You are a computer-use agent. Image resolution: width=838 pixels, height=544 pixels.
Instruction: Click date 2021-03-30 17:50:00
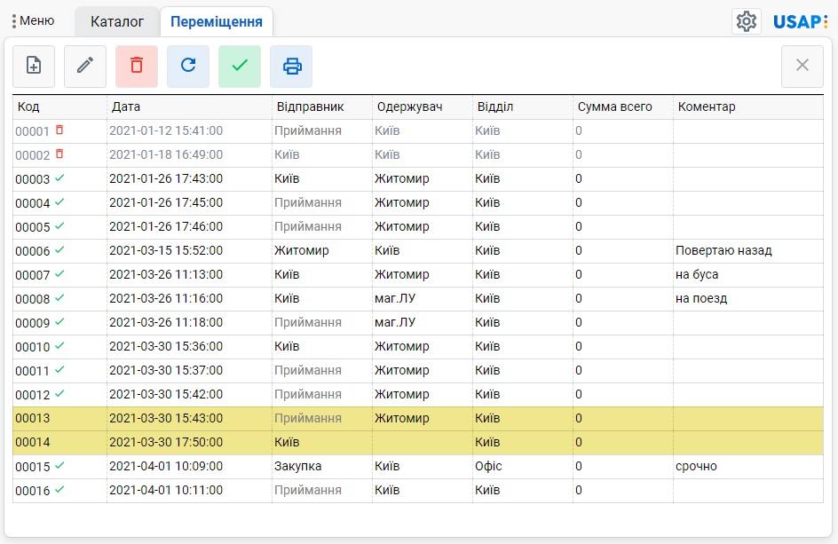[166, 443]
